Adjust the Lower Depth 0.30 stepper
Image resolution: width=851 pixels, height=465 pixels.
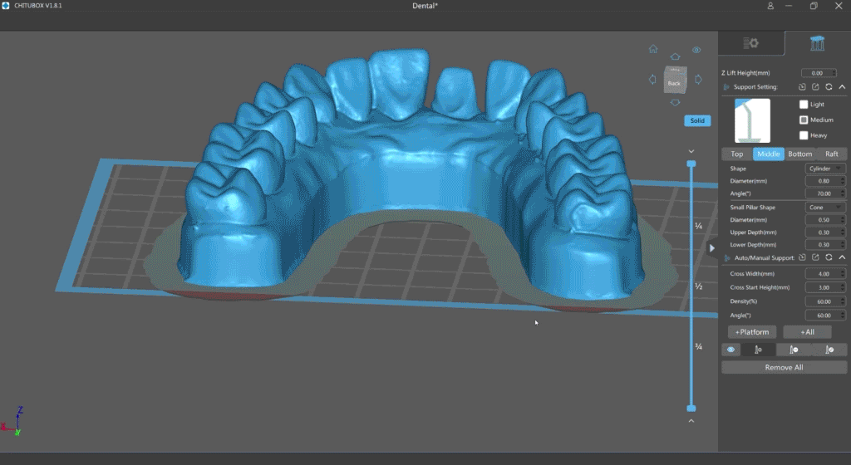(x=843, y=245)
